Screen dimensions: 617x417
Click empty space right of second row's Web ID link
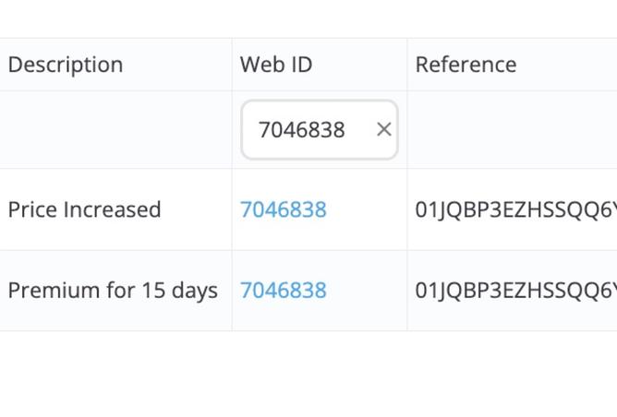[x=366, y=291]
